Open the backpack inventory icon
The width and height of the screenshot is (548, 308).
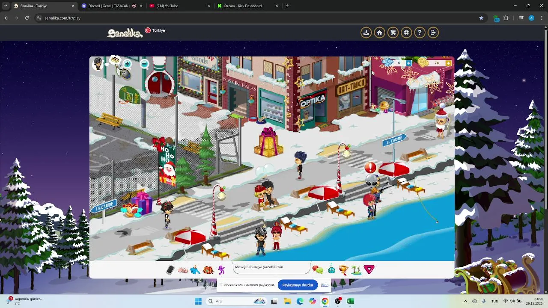[208, 270]
